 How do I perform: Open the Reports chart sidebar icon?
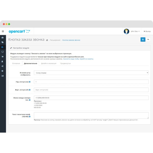3,76
